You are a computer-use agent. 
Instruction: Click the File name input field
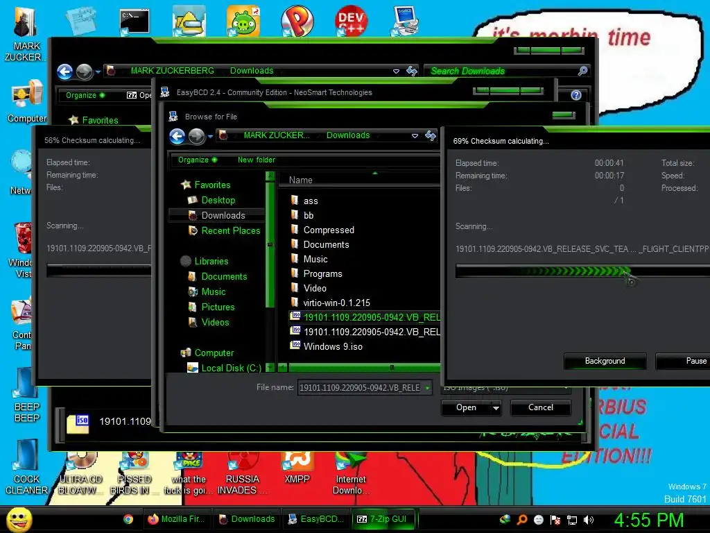[x=360, y=388]
